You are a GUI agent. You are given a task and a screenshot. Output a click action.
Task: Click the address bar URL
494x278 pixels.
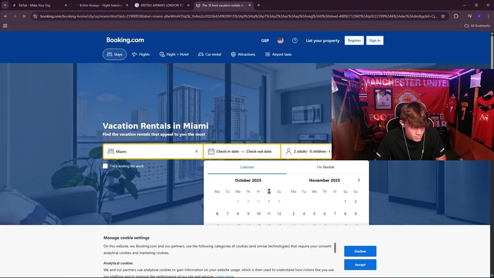click(x=239, y=16)
